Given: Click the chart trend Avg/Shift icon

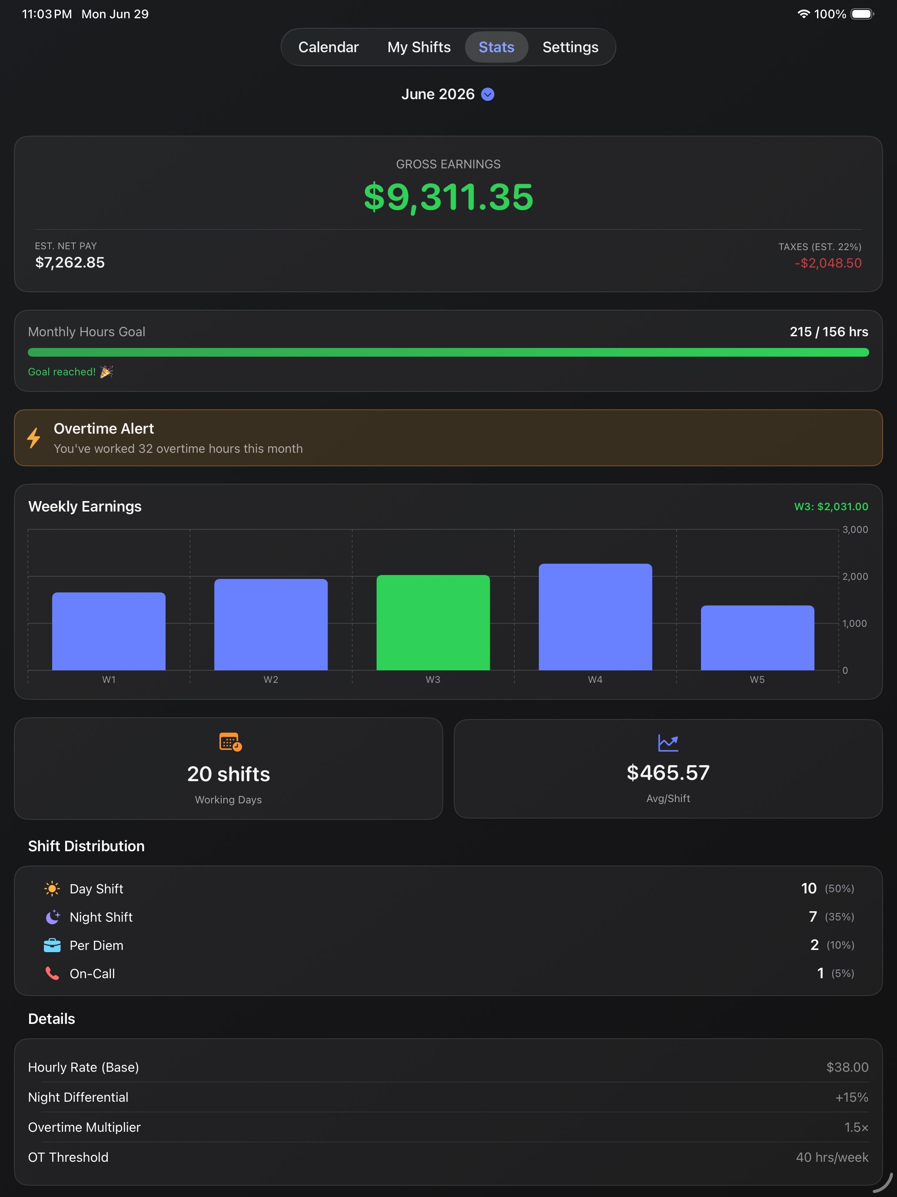Looking at the screenshot, I should tap(668, 742).
